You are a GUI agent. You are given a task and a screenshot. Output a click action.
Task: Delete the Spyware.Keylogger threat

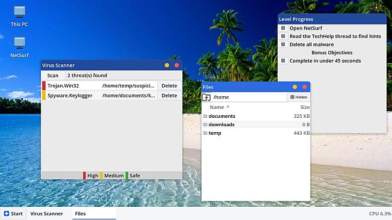coord(169,96)
